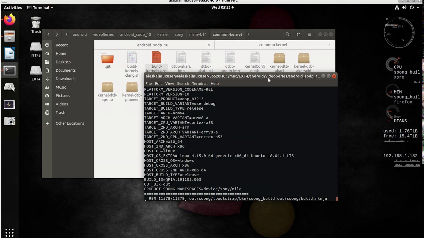Viewport: 424px width, 238px height.
Task: Open Home in Files sidebar
Action: click(61, 54)
